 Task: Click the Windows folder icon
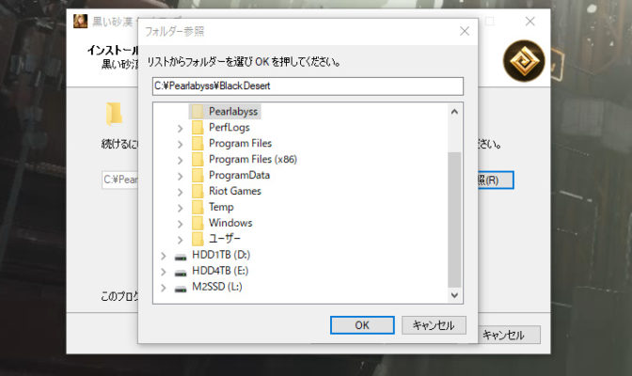click(197, 223)
